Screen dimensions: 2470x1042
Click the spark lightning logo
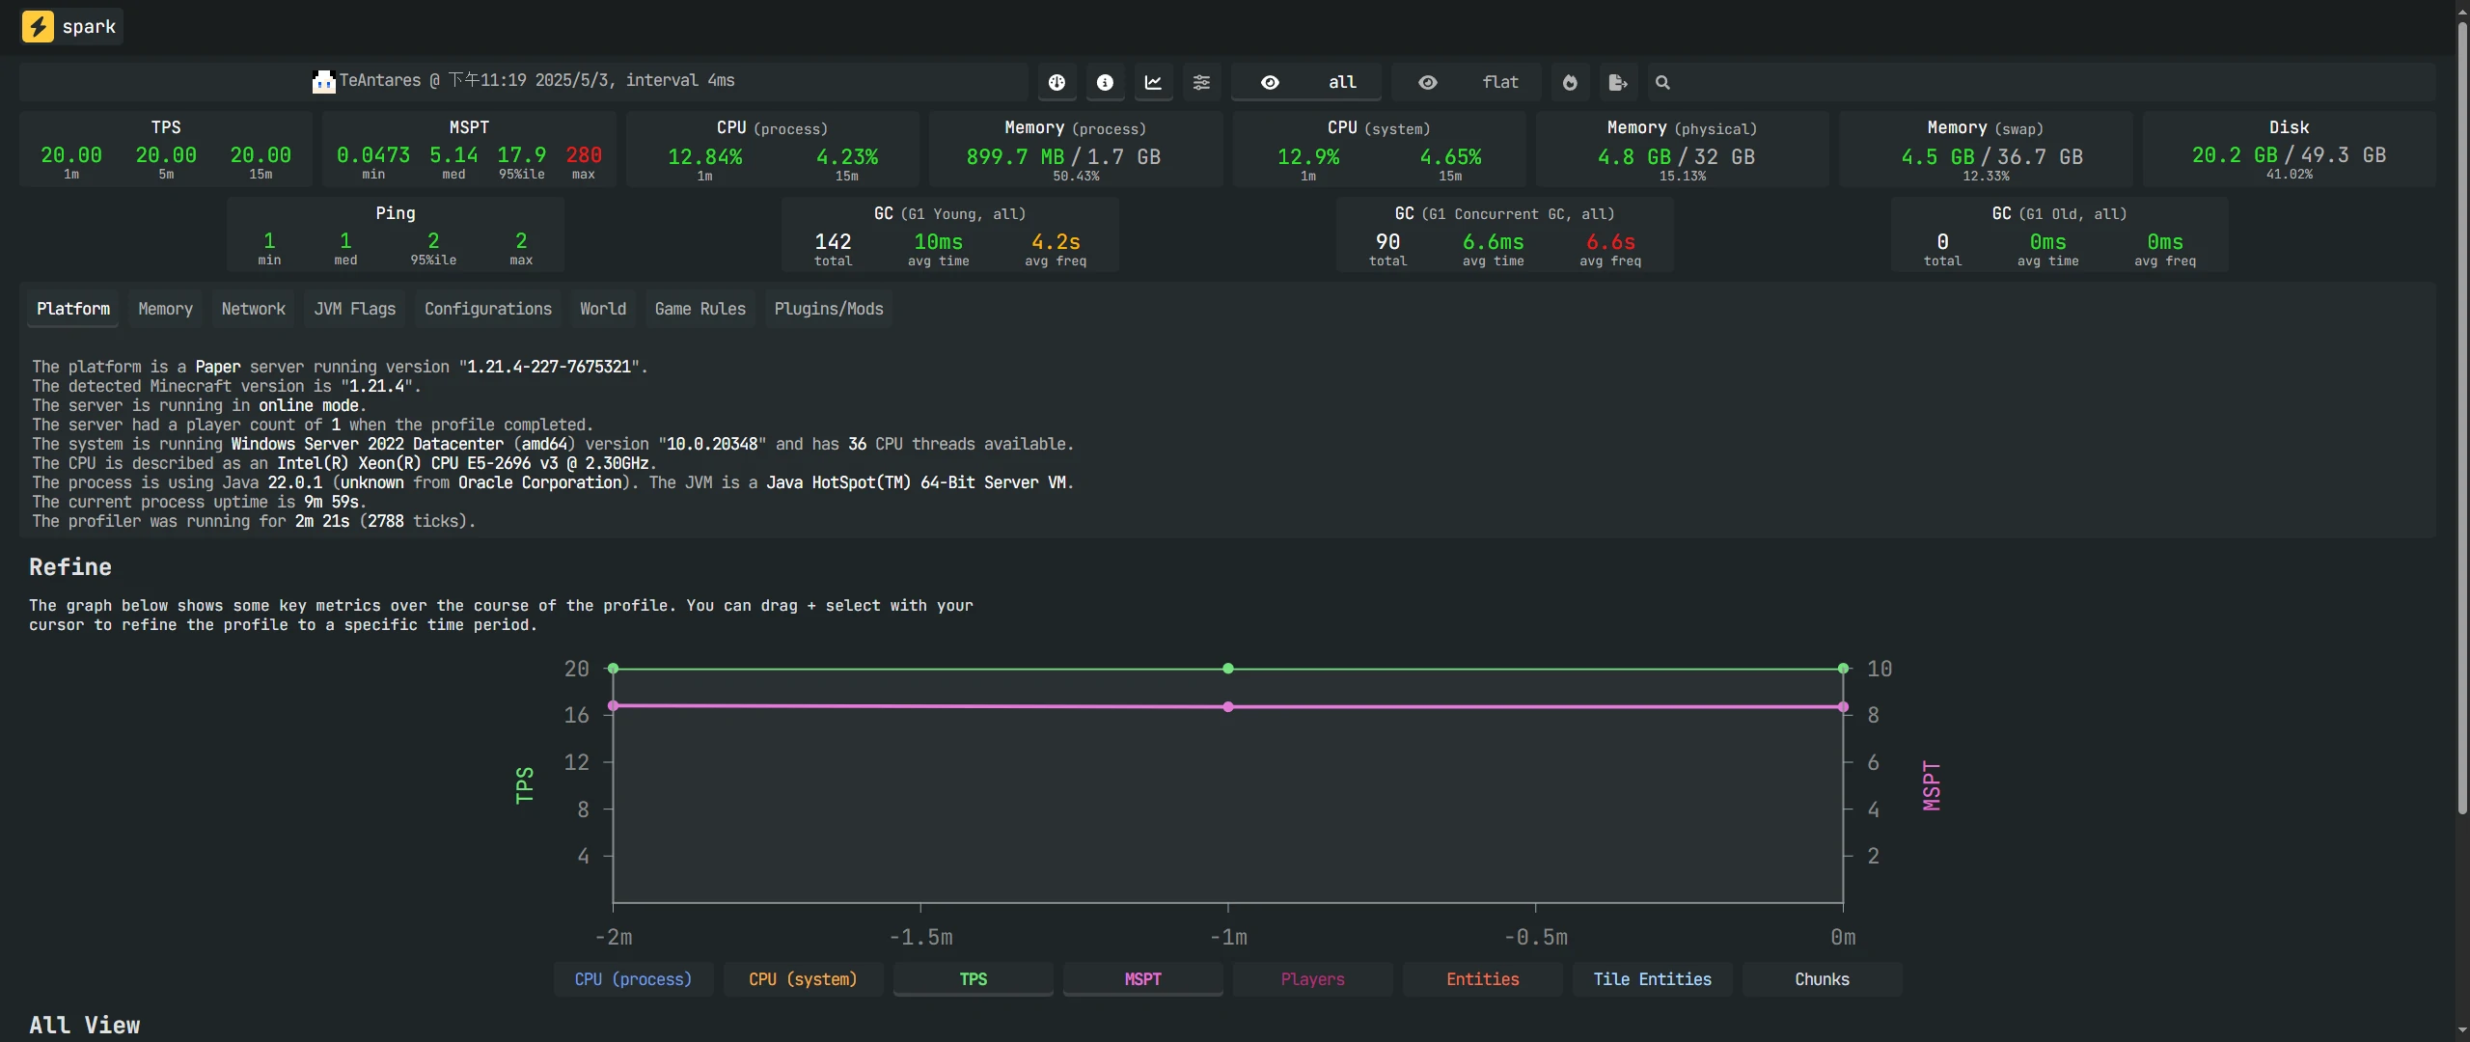(38, 26)
